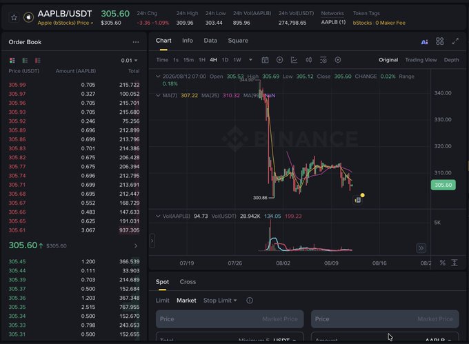This screenshot has height=344, width=469.
Task: Click the ask total 937.305 cell
Action: coord(129,230)
